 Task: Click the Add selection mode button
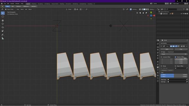(12, 6)
